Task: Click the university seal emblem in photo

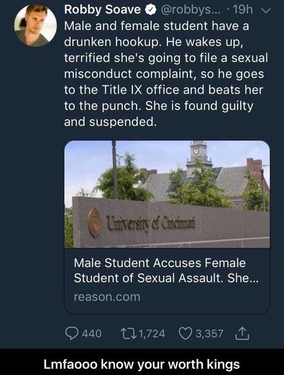Action: (x=95, y=223)
